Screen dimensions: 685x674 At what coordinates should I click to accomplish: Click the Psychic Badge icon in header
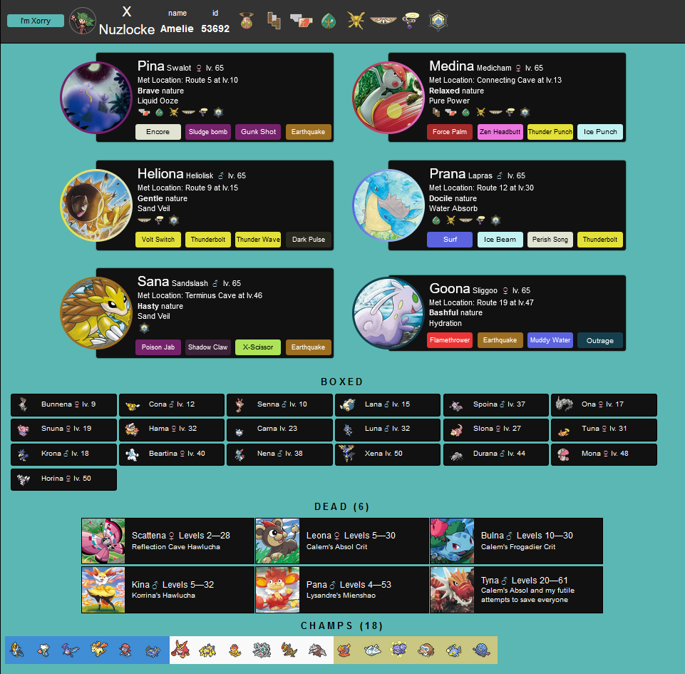pyautogui.click(x=411, y=21)
